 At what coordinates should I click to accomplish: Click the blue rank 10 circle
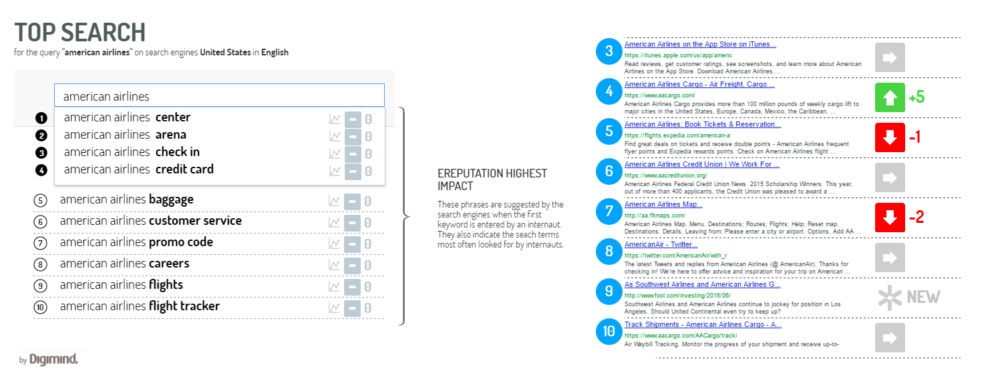click(609, 332)
